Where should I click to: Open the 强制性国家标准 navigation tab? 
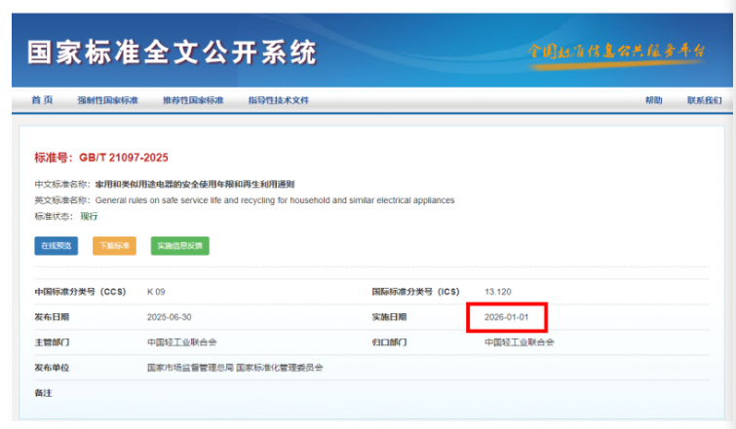point(108,100)
